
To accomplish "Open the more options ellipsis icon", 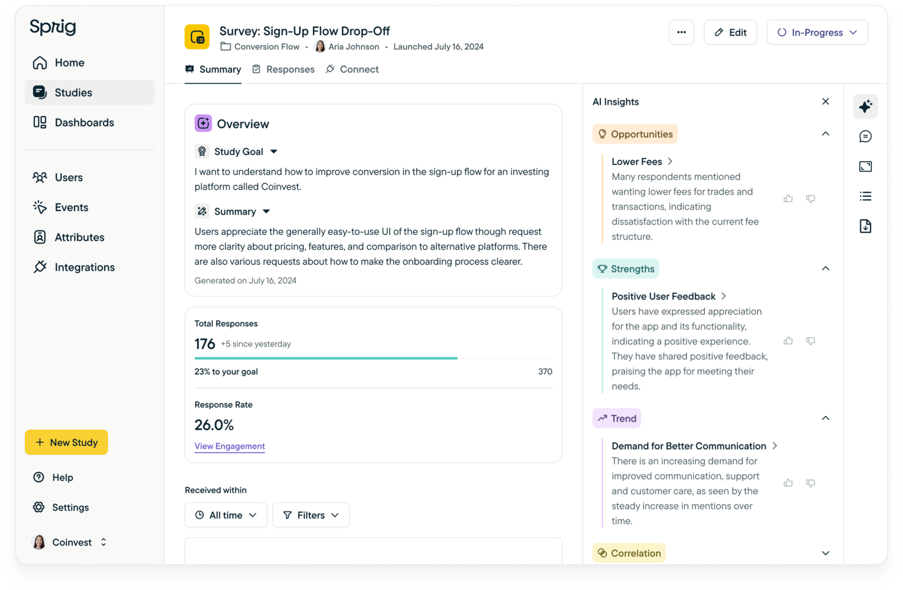I will [x=682, y=32].
